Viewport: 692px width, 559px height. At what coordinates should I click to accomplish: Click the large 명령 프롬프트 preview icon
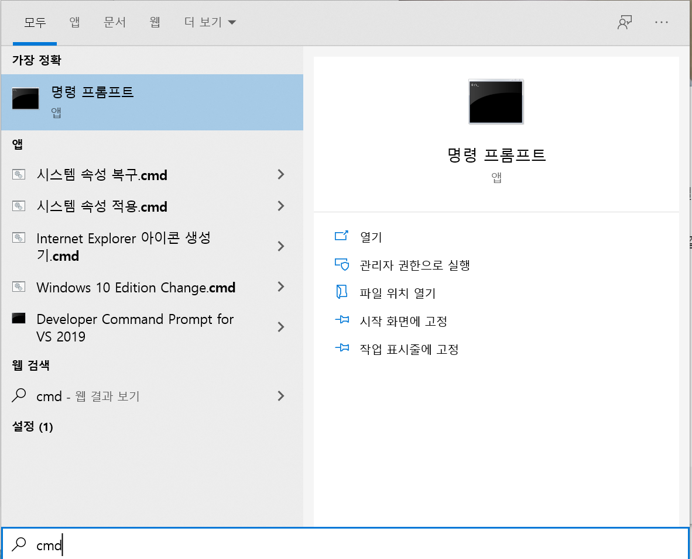[496, 102]
